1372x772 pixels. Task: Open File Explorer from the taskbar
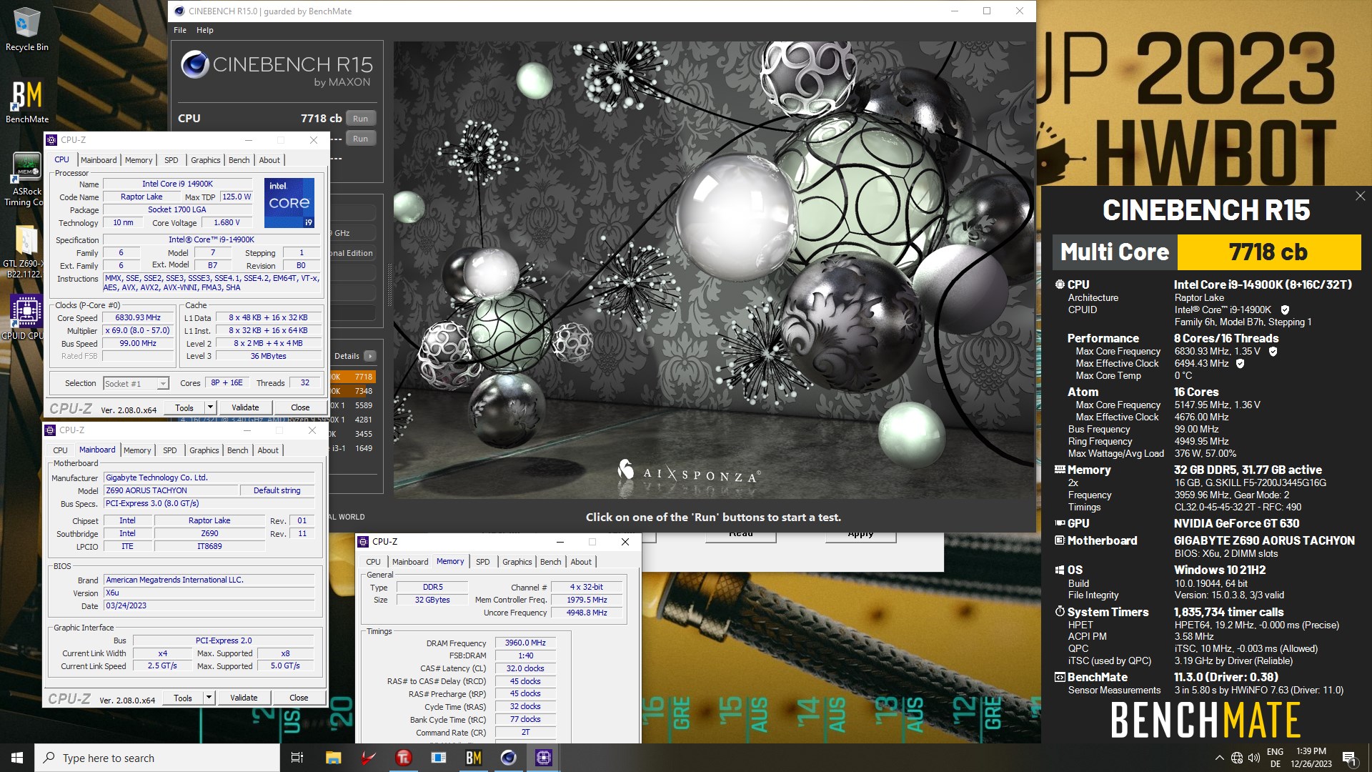coord(333,758)
